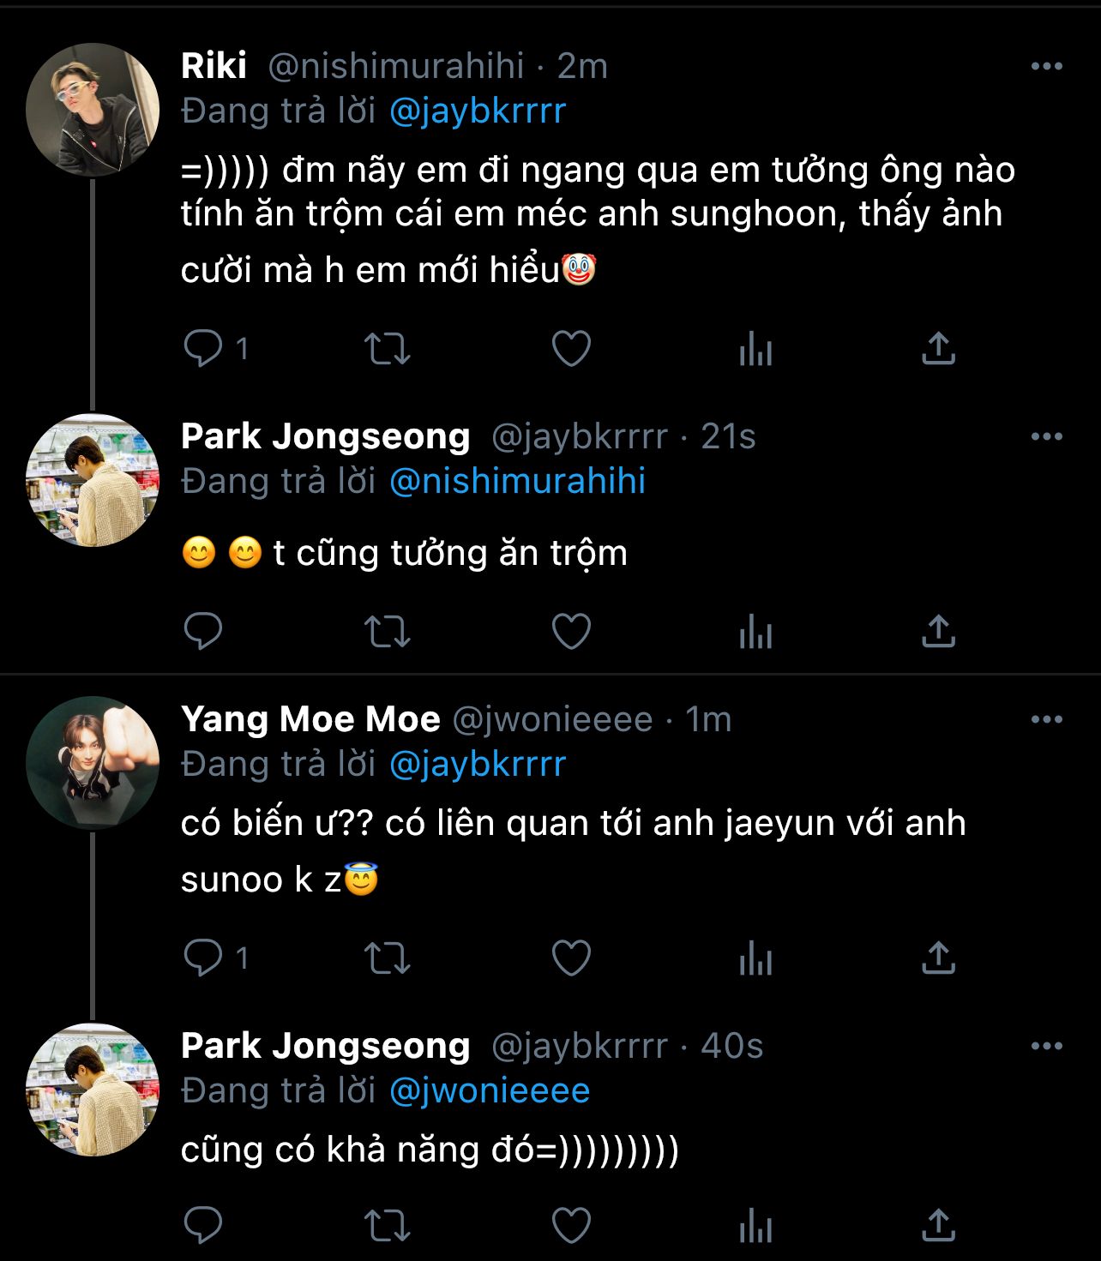Share Riki's tweet
This screenshot has width=1101, height=1261.
point(938,348)
